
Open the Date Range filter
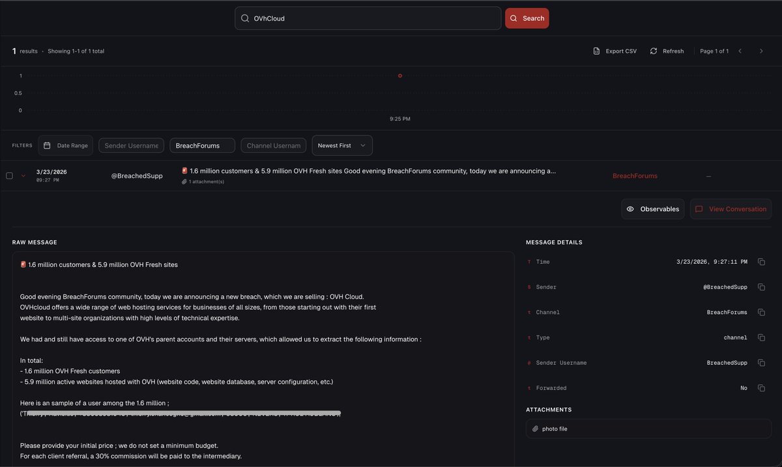[65, 145]
